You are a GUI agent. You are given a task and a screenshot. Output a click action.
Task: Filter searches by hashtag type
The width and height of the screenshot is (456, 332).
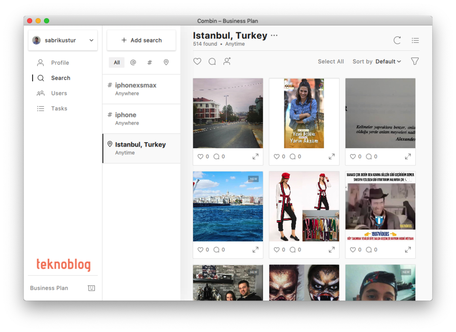[x=149, y=63]
